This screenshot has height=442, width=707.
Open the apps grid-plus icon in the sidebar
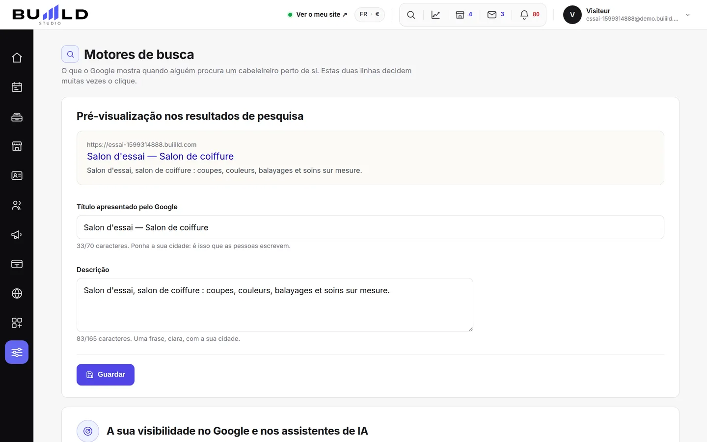tap(17, 323)
